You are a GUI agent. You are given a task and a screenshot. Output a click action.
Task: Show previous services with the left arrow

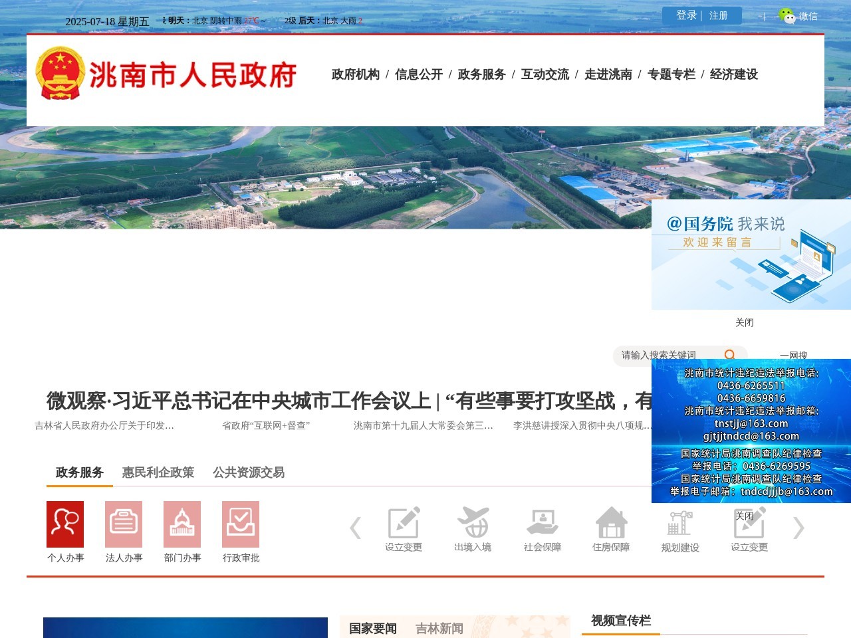pyautogui.click(x=356, y=528)
